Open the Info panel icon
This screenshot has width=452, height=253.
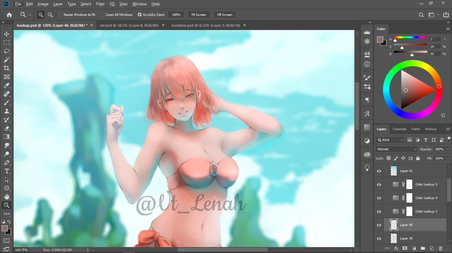pos(367,64)
